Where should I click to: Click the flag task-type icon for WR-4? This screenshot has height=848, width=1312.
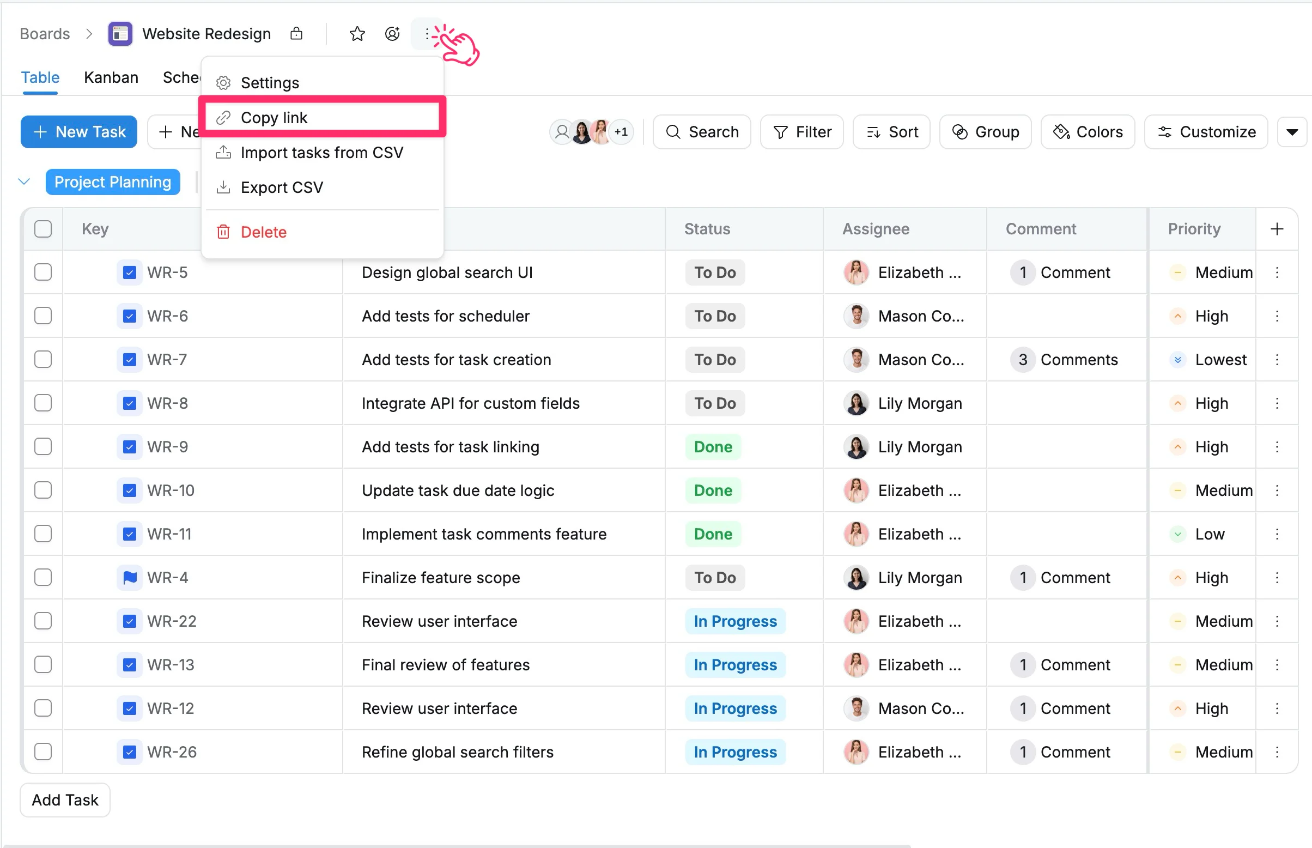click(129, 577)
